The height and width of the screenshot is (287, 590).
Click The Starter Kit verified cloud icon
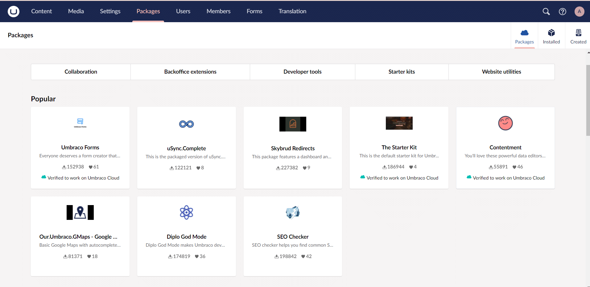coord(363,177)
